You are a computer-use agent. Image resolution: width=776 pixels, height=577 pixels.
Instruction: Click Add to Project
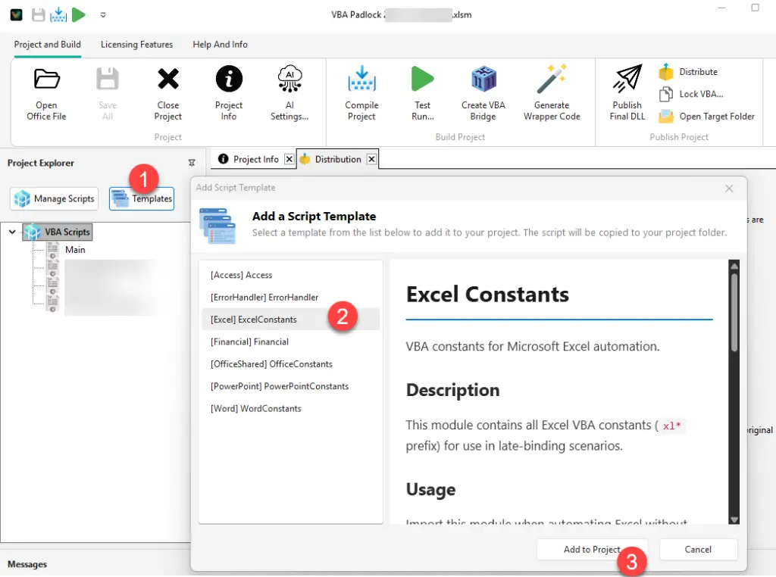[592, 549]
